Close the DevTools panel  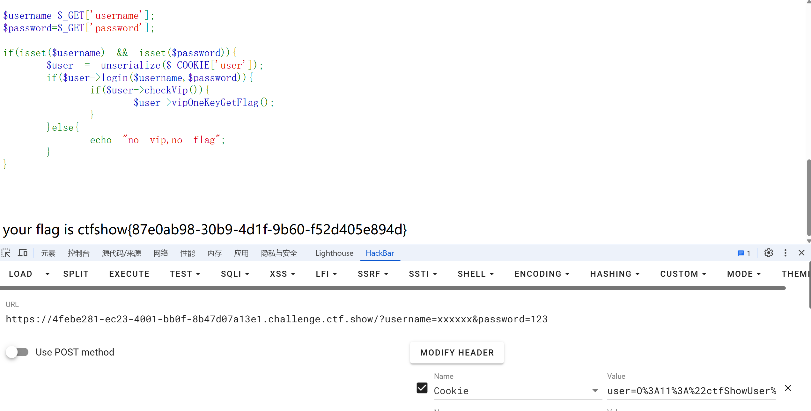pyautogui.click(x=801, y=253)
